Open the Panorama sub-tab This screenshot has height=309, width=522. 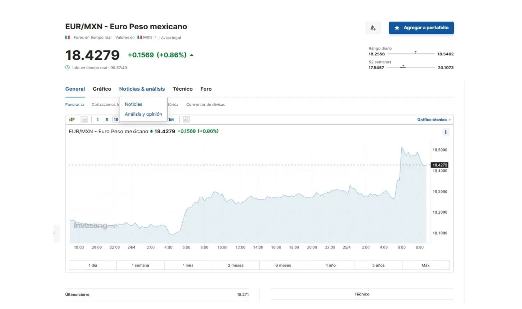coord(75,105)
